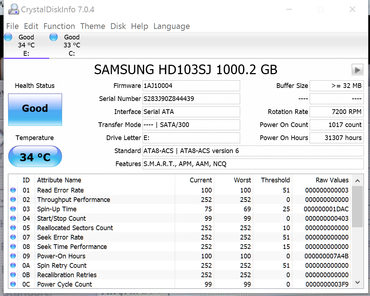Click the 34 °C temperature button

(35, 157)
